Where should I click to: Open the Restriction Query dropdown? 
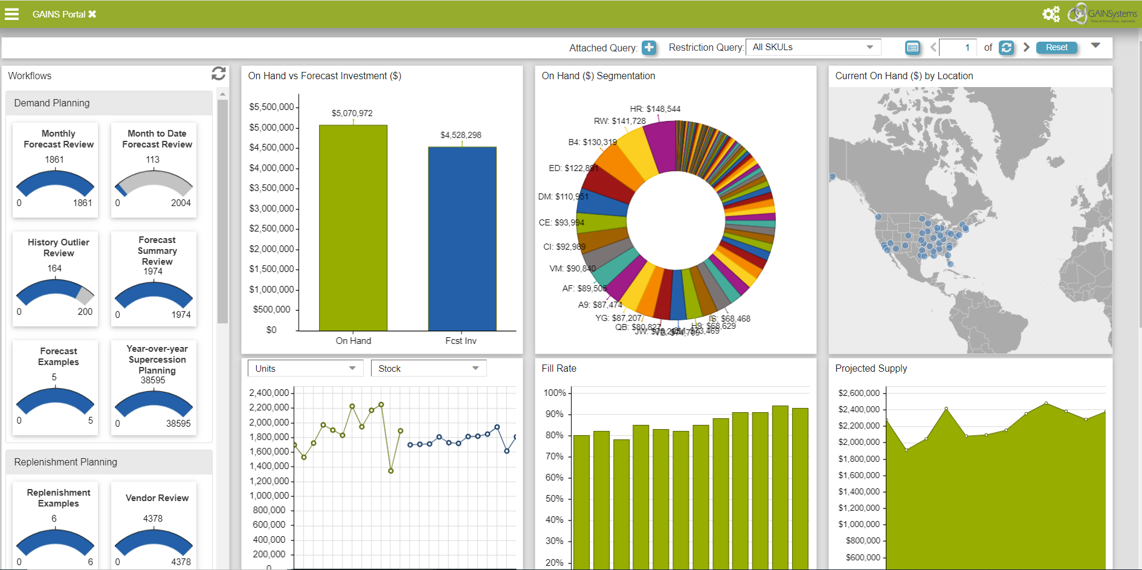click(813, 47)
